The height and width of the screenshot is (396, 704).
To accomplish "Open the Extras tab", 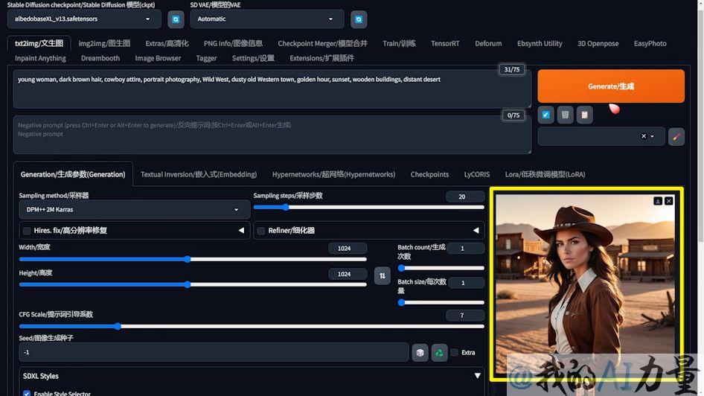I will point(167,44).
